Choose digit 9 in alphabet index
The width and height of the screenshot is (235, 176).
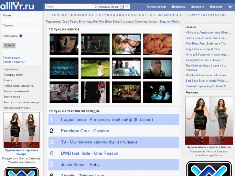coord(225,15)
